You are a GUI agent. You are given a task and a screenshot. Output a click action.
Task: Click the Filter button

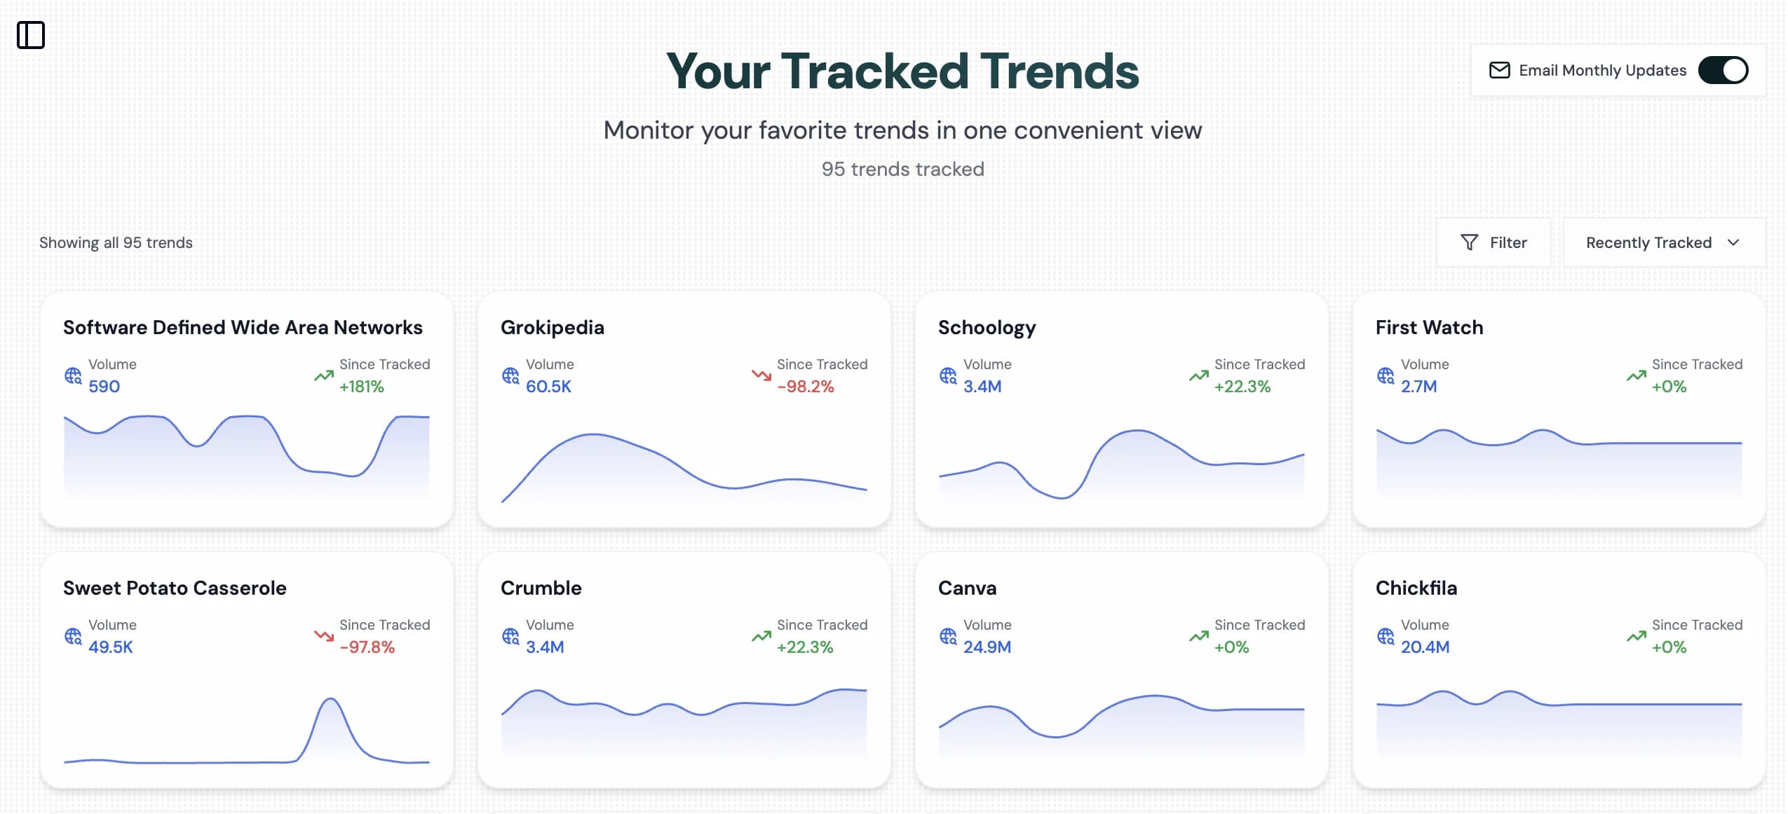pyautogui.click(x=1494, y=242)
